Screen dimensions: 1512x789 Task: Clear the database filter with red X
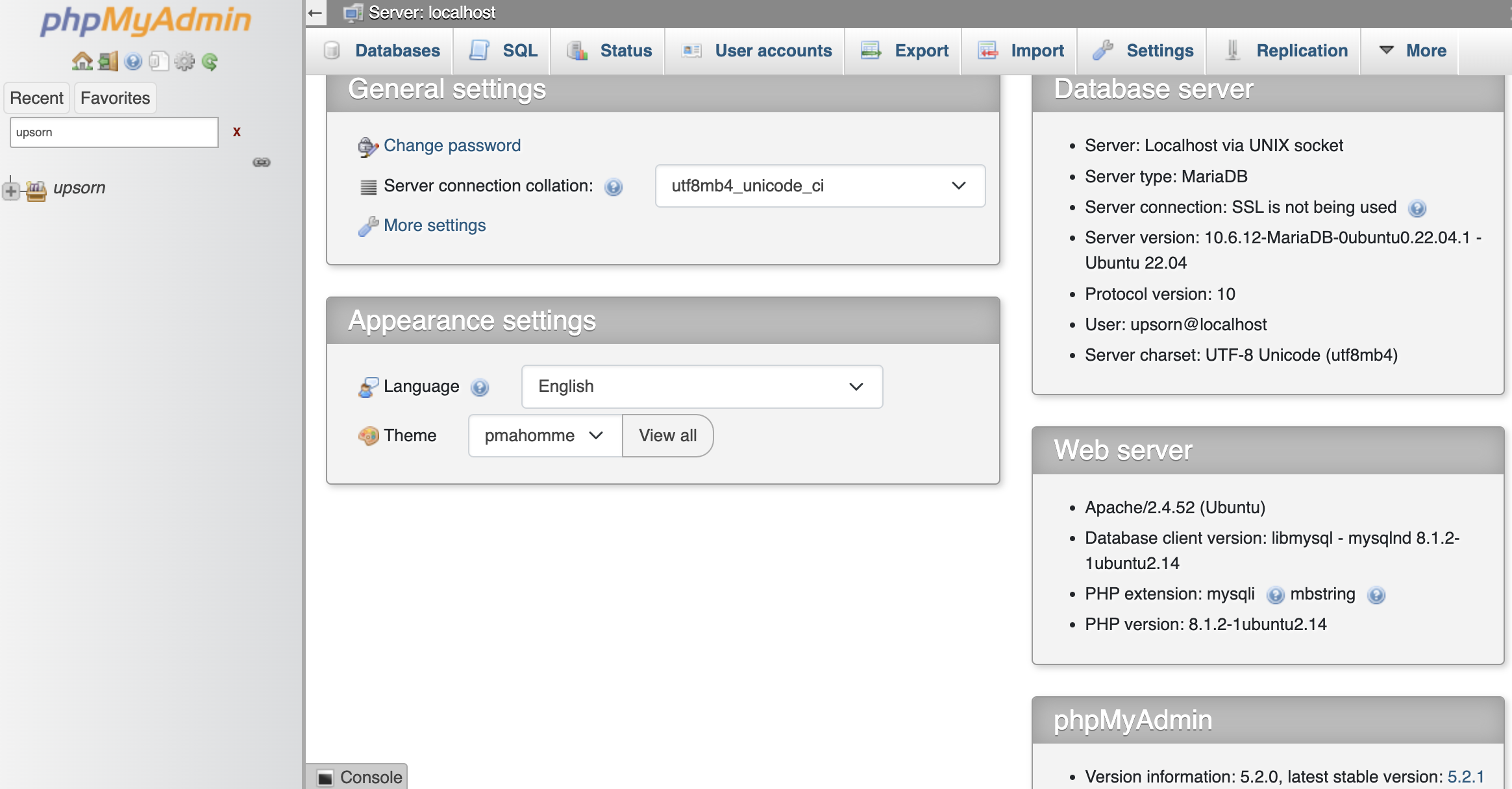[x=237, y=132]
